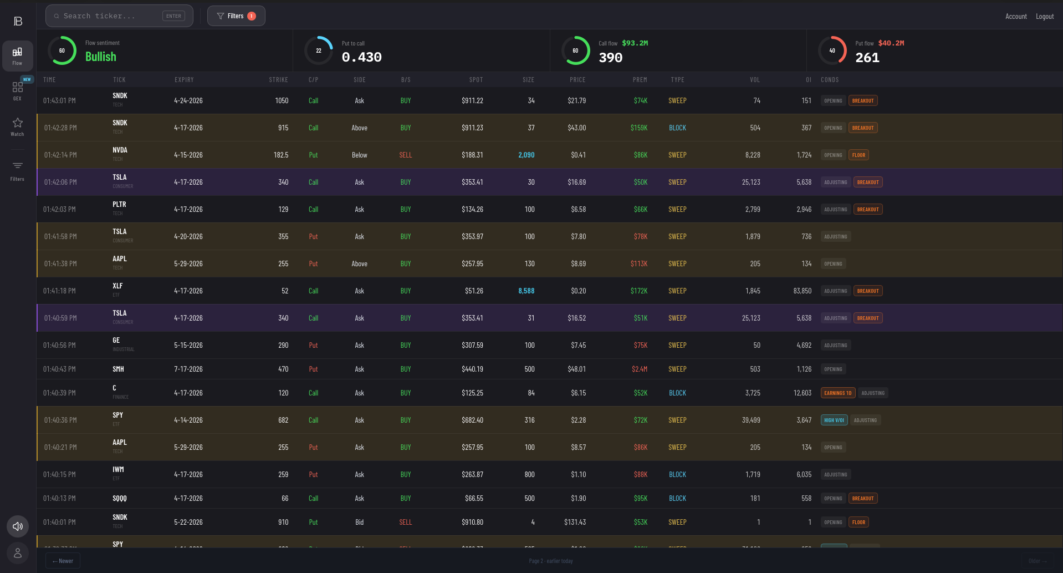The width and height of the screenshot is (1063, 573).
Task: Open the Filters dropdown at top
Action: click(236, 16)
